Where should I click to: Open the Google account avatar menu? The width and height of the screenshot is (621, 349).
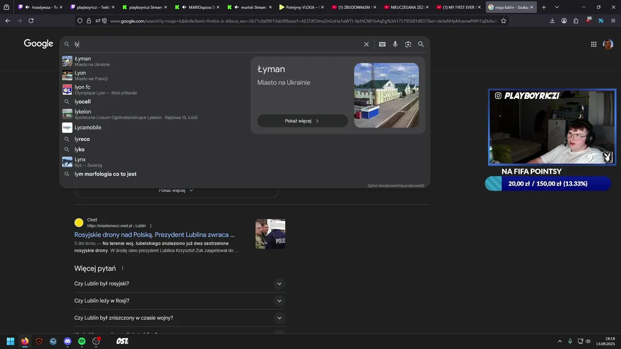[608, 44]
